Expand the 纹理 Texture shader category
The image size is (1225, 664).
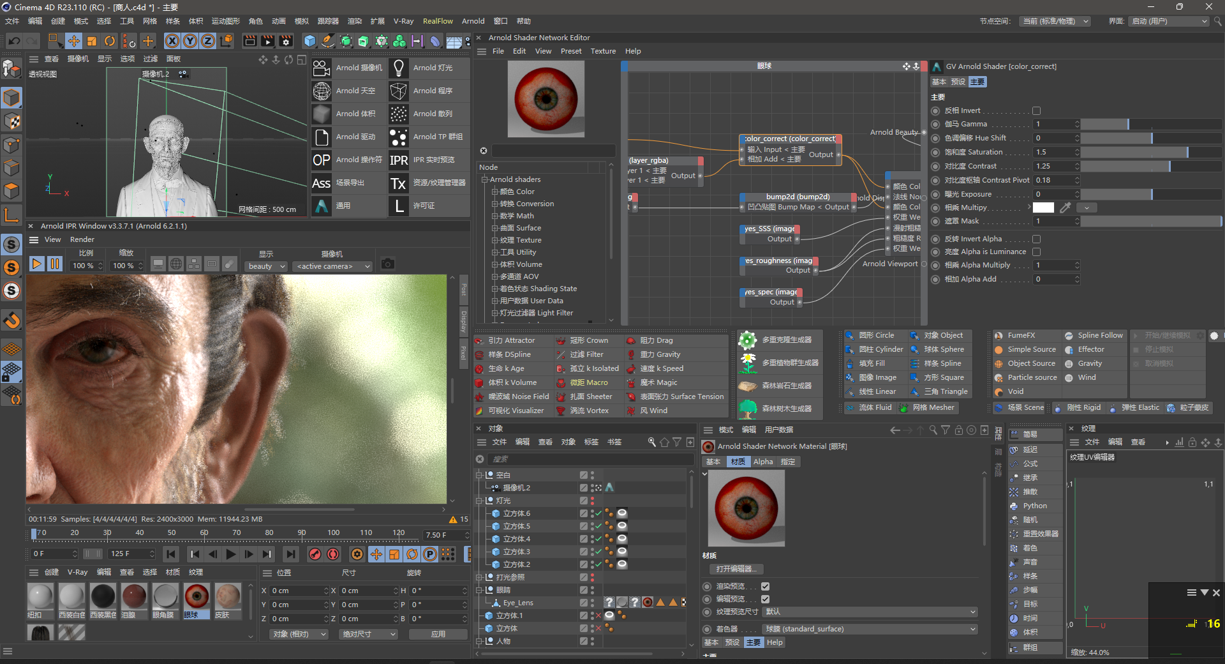tap(494, 240)
